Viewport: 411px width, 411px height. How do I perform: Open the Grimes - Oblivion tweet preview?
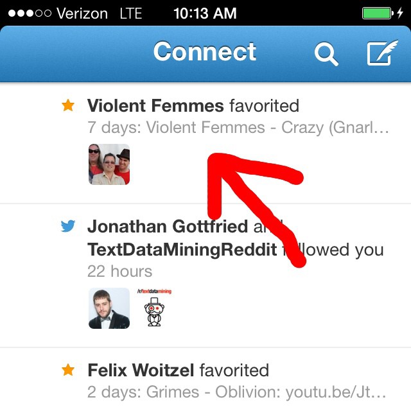[x=237, y=392]
